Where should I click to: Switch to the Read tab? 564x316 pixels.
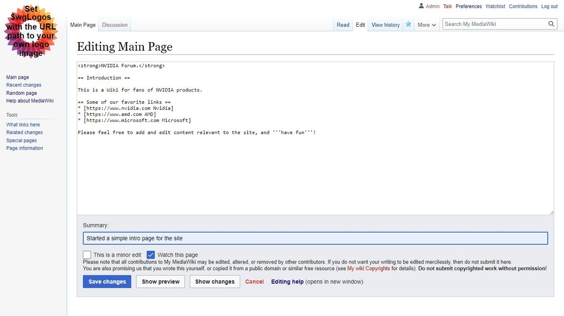point(343,25)
